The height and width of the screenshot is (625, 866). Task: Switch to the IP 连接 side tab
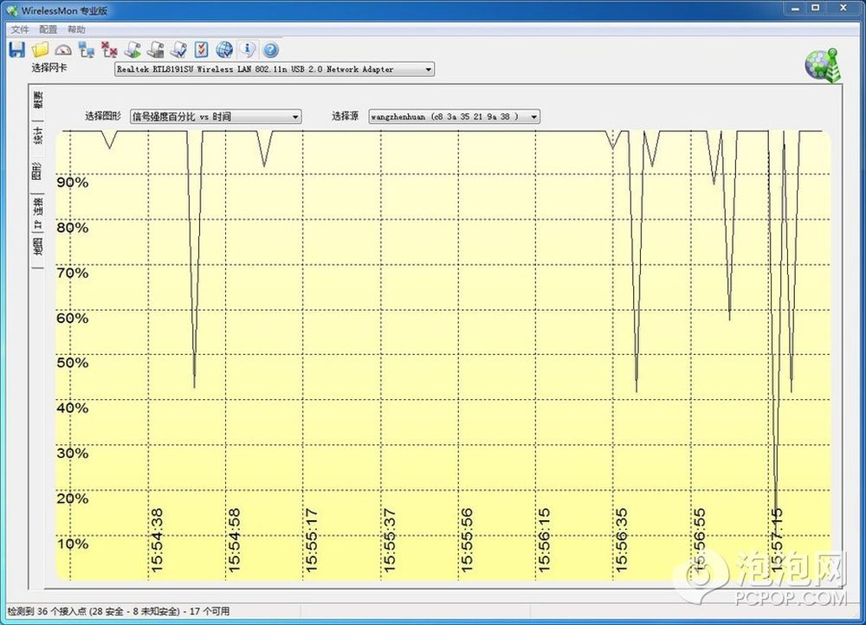pyautogui.click(x=37, y=213)
